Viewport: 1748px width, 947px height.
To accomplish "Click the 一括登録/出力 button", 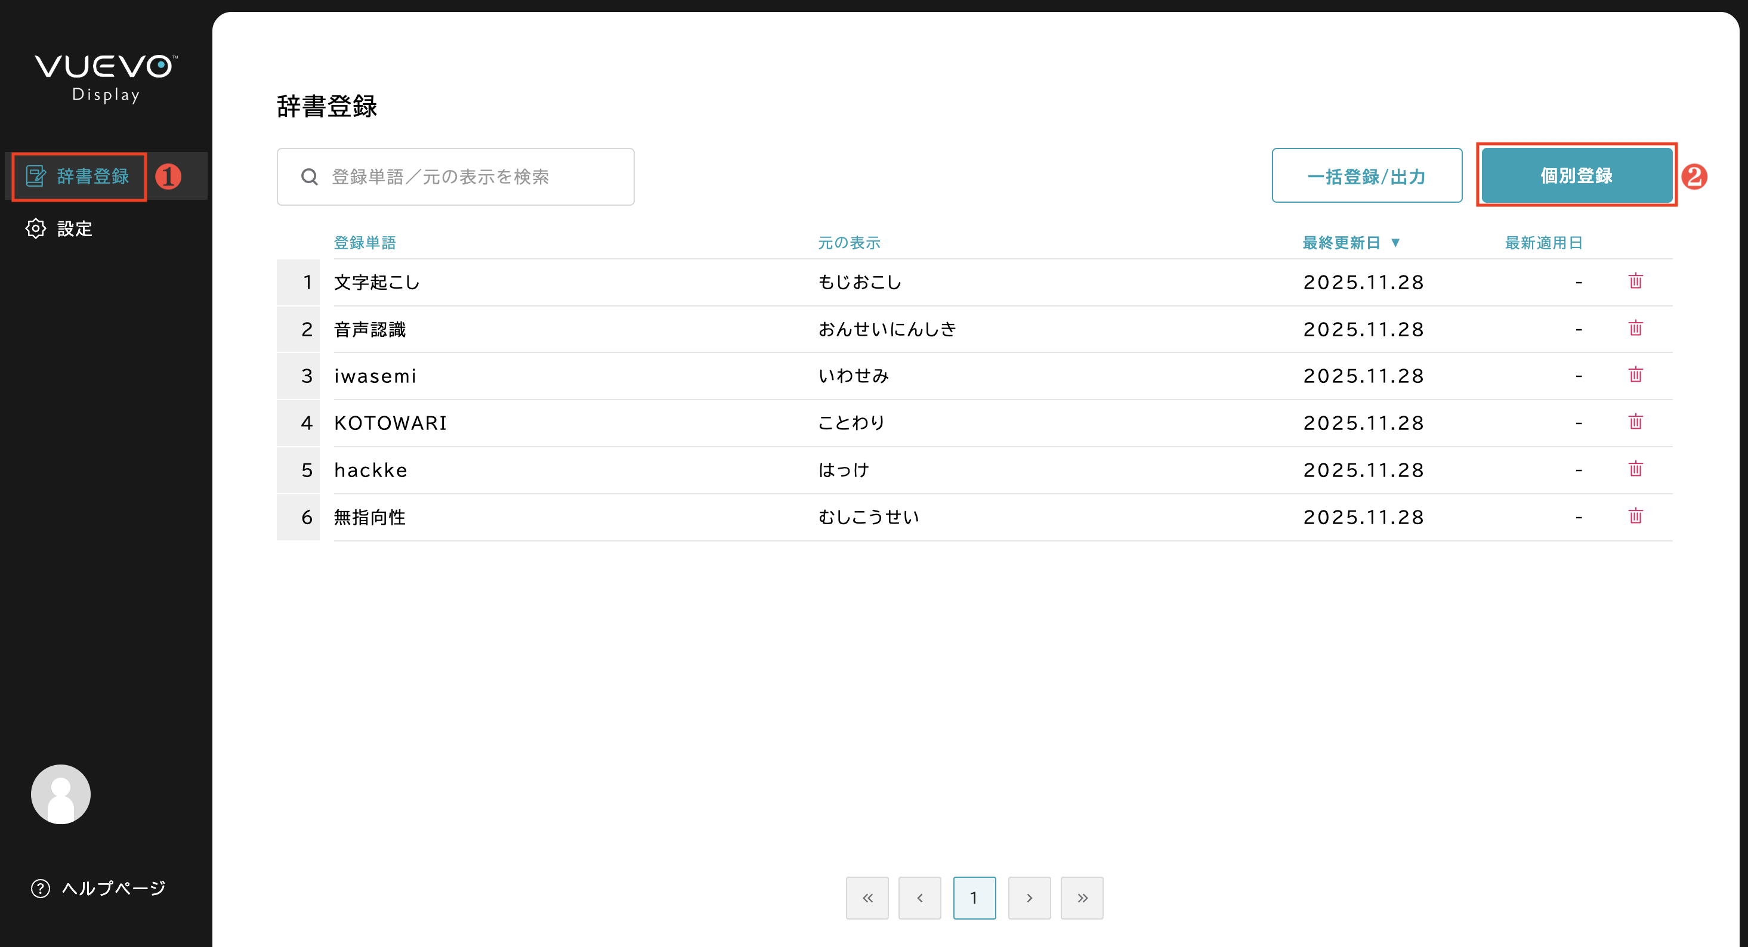I will pyautogui.click(x=1366, y=177).
